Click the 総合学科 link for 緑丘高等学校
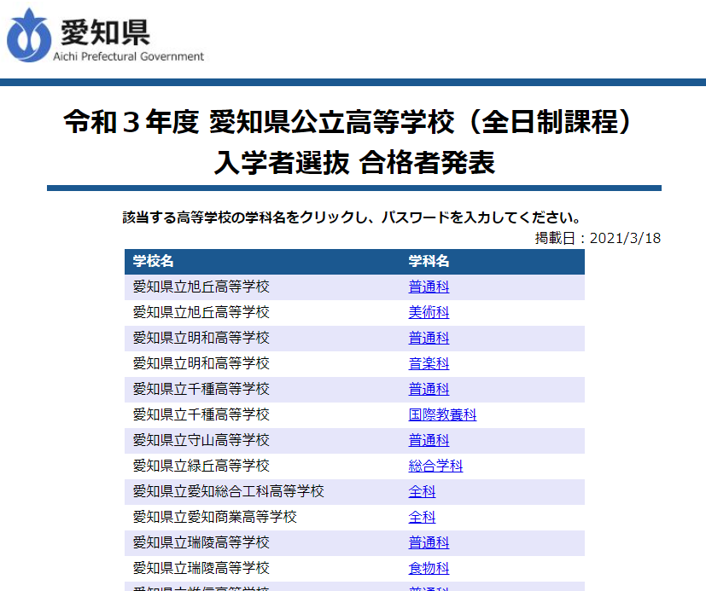Screen dimensions: 706x591 tap(435, 466)
